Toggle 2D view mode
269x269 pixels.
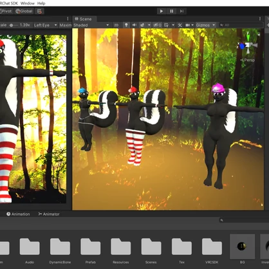tap(116, 25)
